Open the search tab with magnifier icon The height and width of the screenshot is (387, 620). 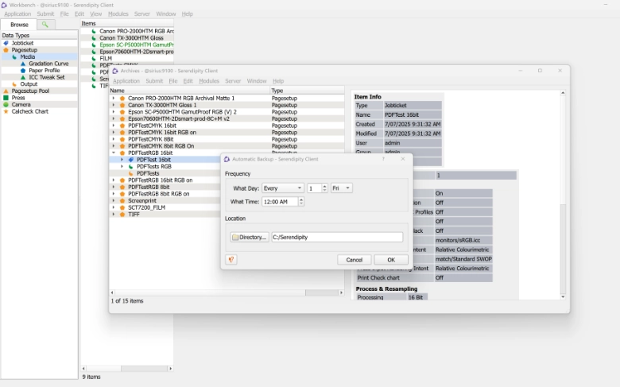tap(45, 25)
